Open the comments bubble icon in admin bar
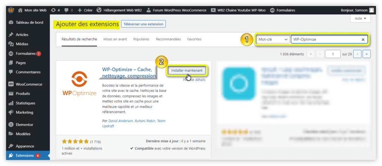Image resolution: width=382 pixels, height=166 pixels. tap(66, 10)
